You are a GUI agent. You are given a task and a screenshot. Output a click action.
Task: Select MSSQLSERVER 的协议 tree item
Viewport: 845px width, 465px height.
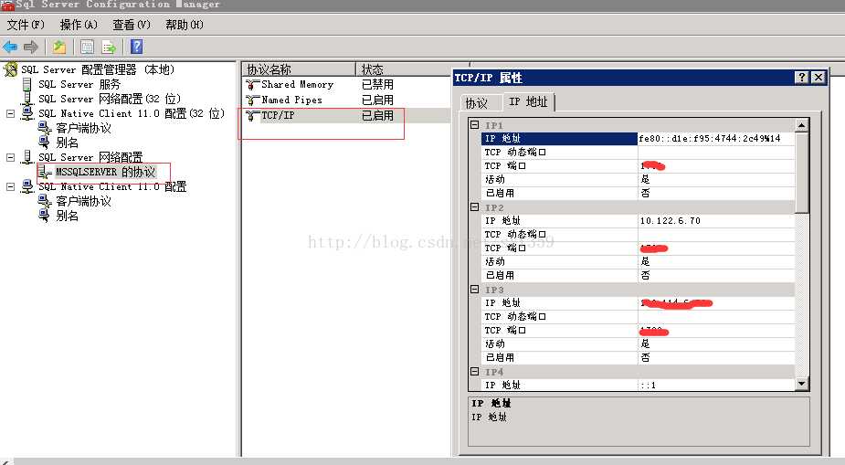[106, 172]
